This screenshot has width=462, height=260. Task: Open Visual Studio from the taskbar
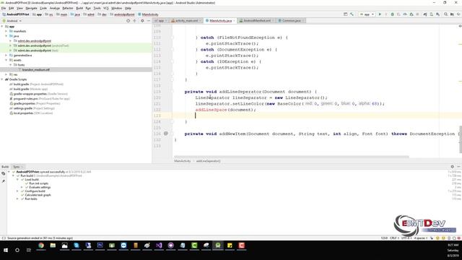click(159, 246)
